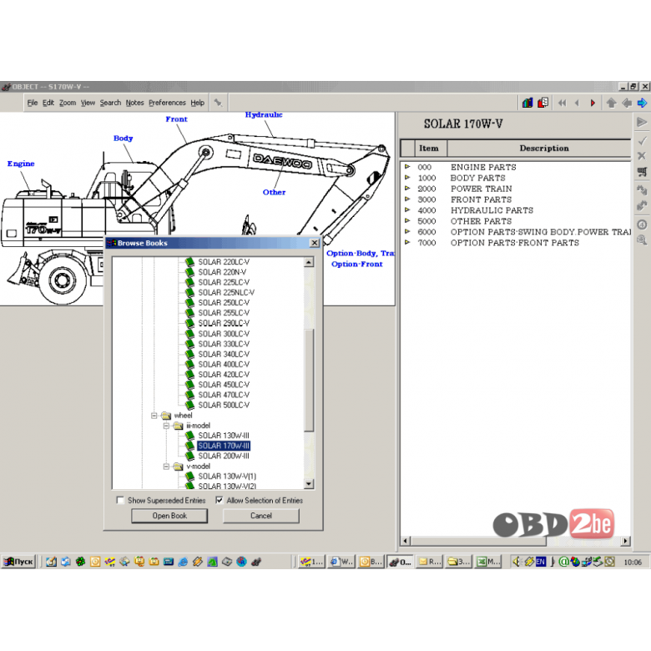Click the parts list scroll right arrow
Viewport: 651px width, 651px height.
626,541
